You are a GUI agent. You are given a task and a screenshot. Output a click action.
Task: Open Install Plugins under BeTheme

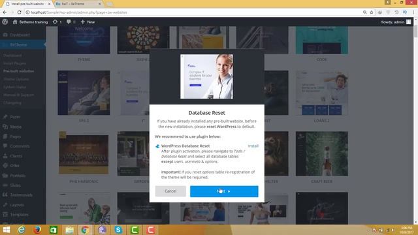point(15,63)
